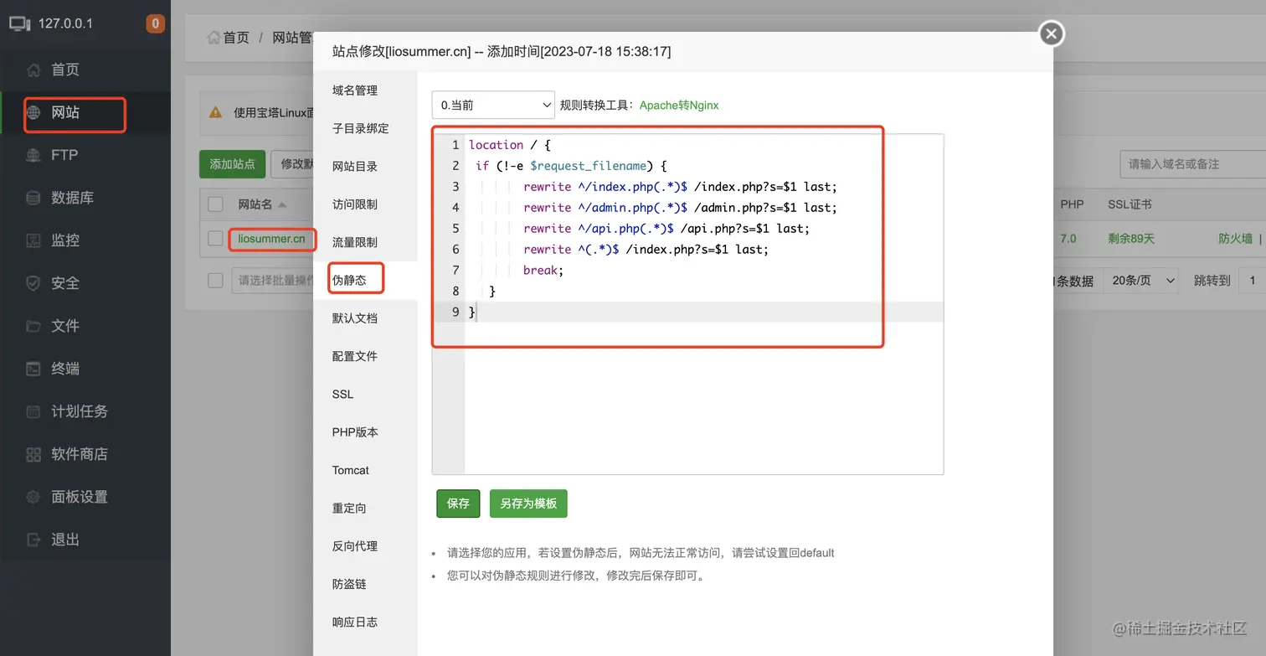Click the 127.0.0.1 server address text
Screen dimensions: 1266x656
point(65,23)
